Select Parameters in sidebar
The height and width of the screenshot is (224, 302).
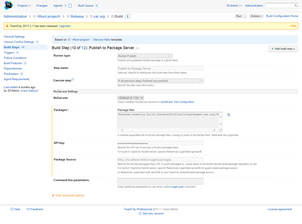(x=11, y=74)
